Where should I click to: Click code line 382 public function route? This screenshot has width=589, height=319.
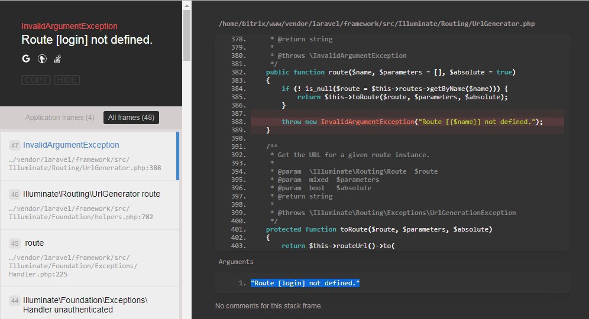point(391,72)
